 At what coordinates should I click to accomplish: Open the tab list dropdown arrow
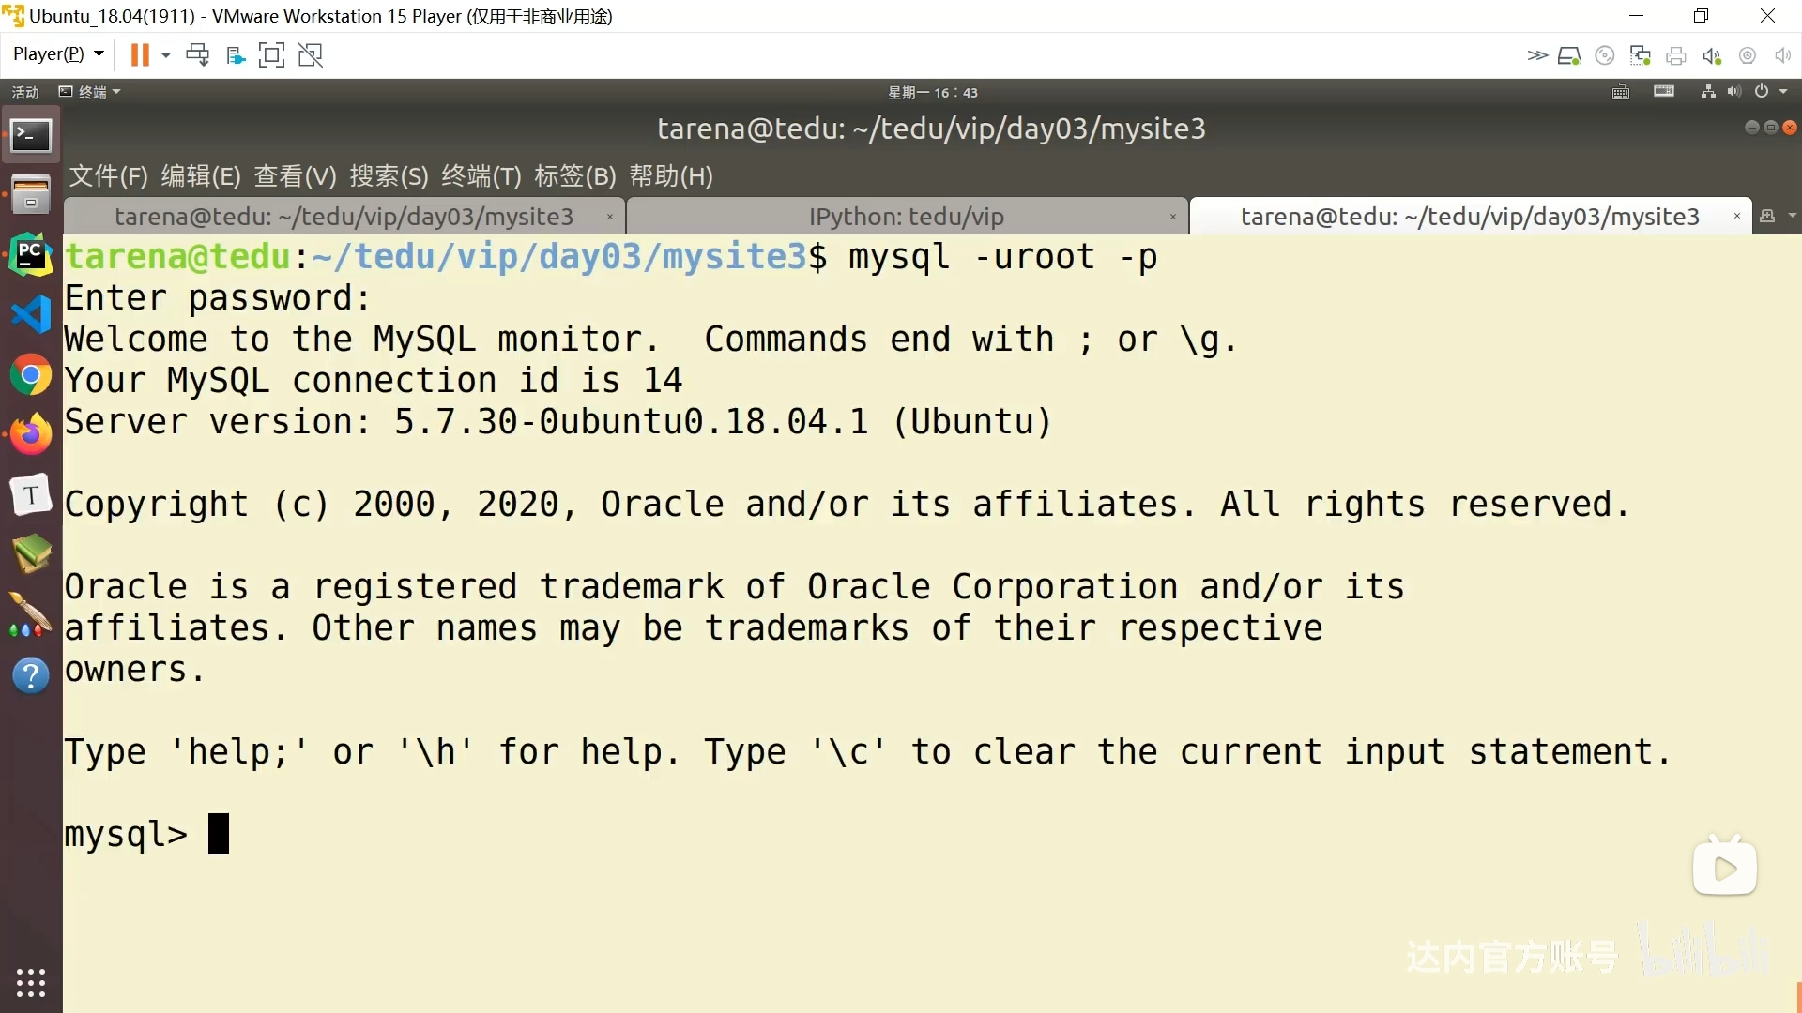pos(1792,216)
